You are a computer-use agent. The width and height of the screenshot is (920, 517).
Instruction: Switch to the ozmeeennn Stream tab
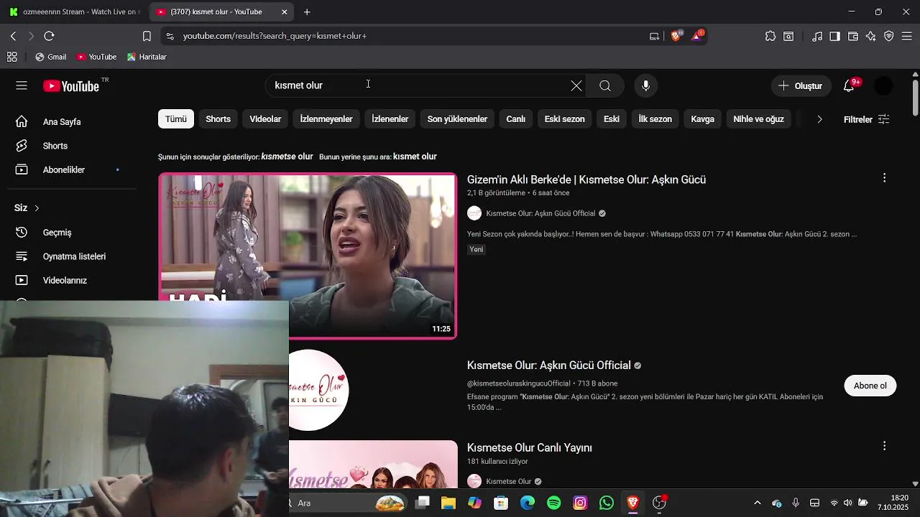click(74, 12)
